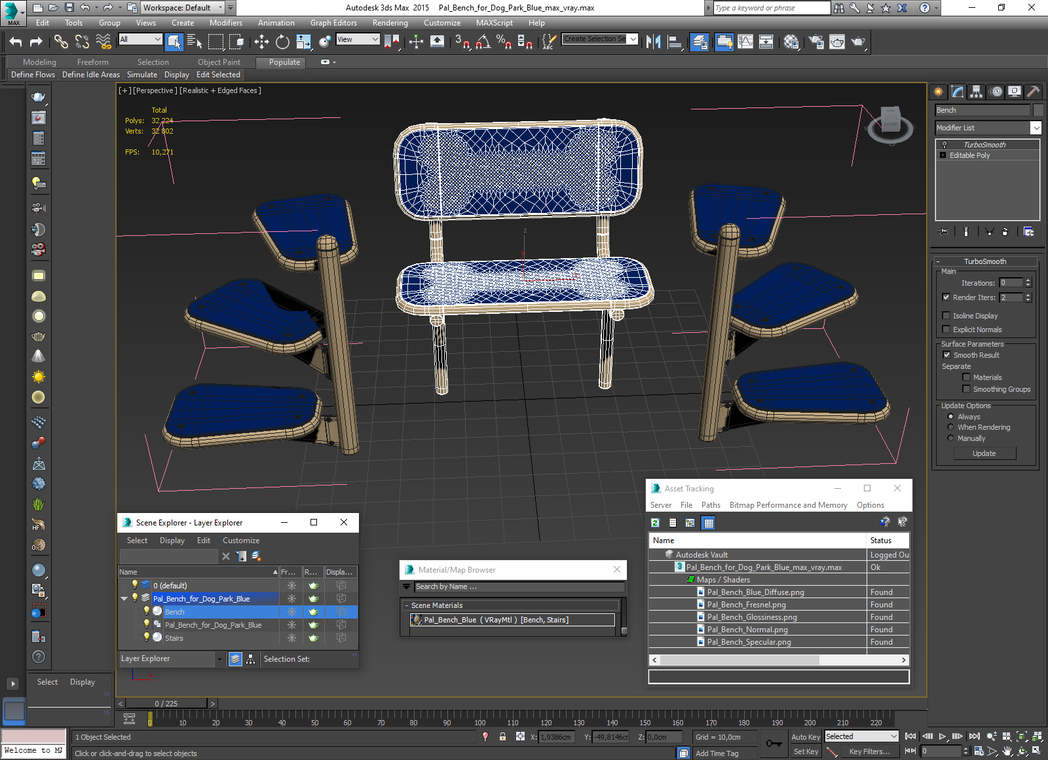Toggle the 3D Snaps icon
Viewport: 1048px width, 760px height.
click(x=462, y=42)
